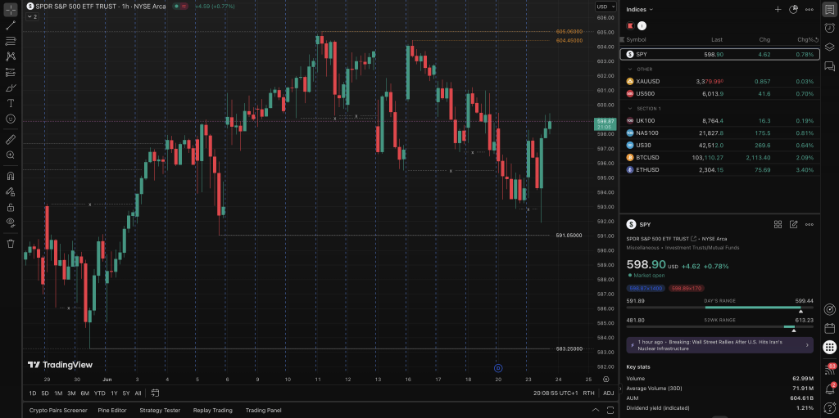The width and height of the screenshot is (839, 418).
Task: Open the Trading Panel tab
Action: 263,410
